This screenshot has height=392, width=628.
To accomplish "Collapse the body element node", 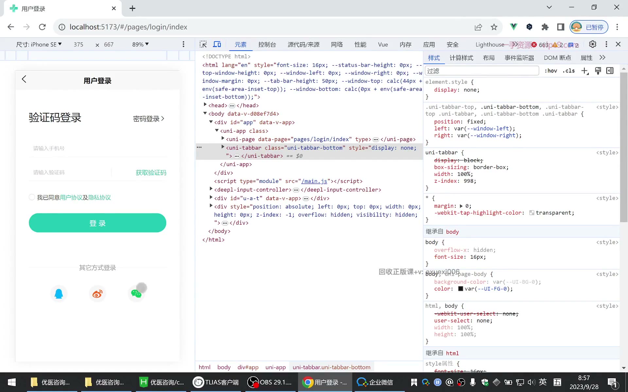I will (x=205, y=113).
